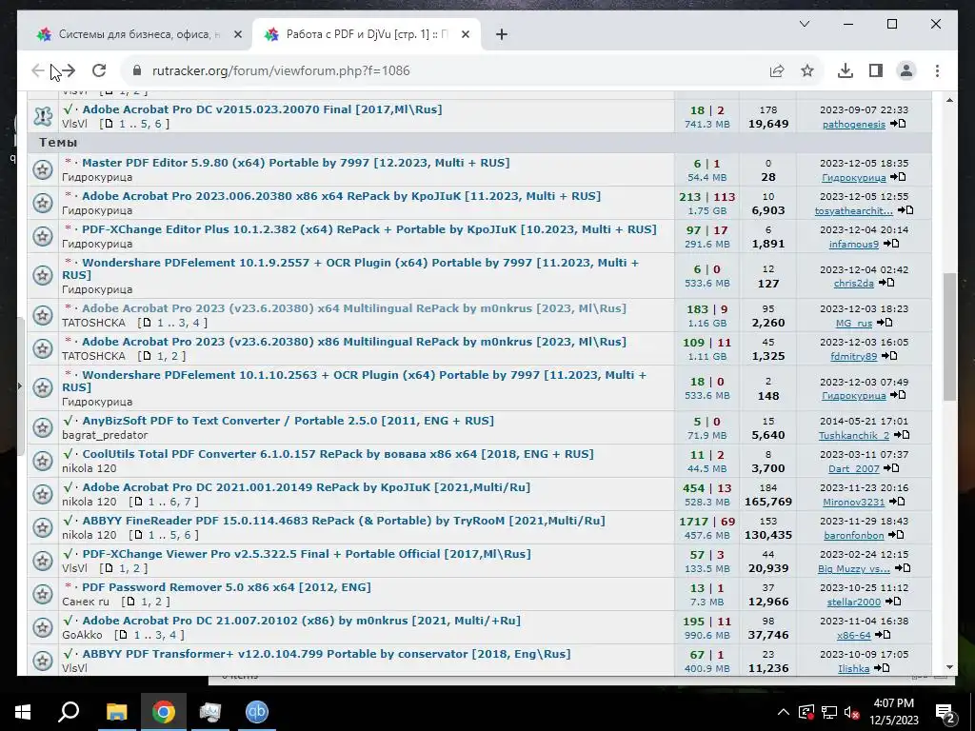The height and width of the screenshot is (731, 975).
Task: Open page 2 of PDF Password Remover topic
Action: tap(160, 602)
